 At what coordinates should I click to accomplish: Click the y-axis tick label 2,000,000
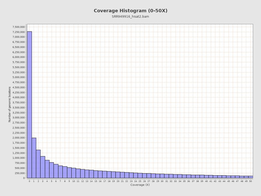pos(19,138)
